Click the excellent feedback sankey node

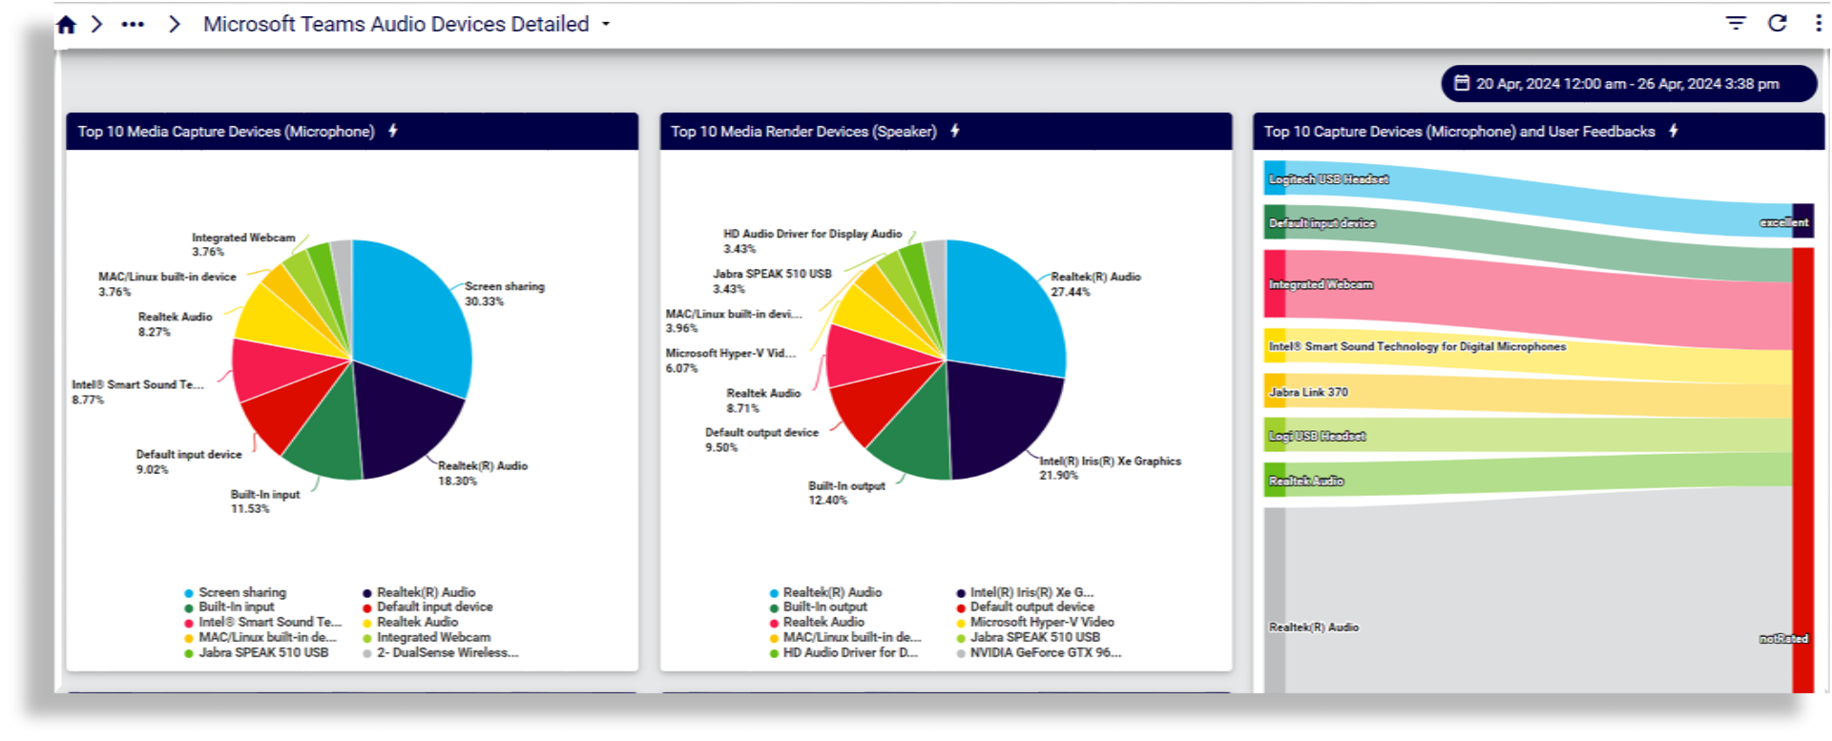click(1802, 220)
